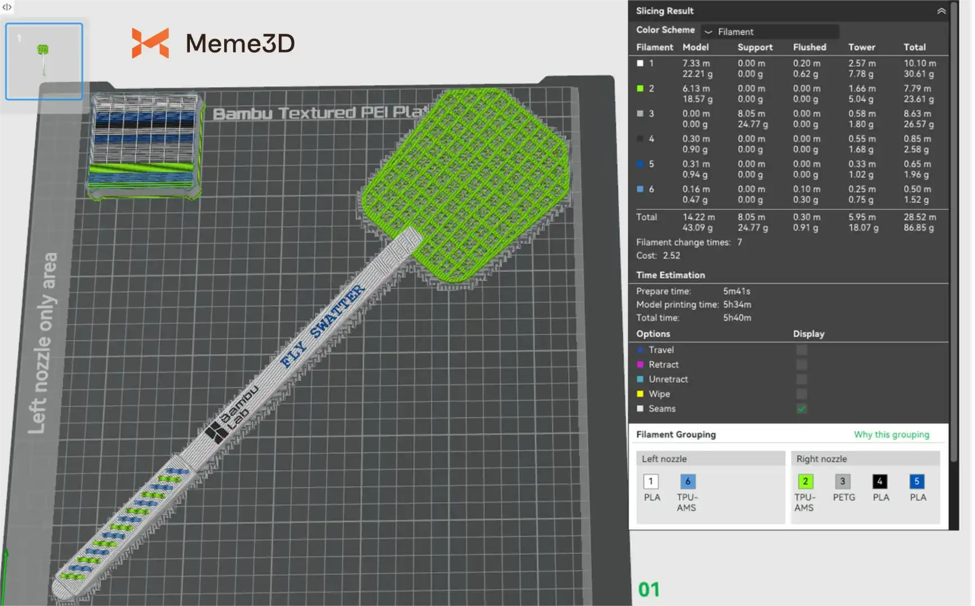The width and height of the screenshot is (975, 606).
Task: Uncheck the Seams display checkbox
Action: 801,409
